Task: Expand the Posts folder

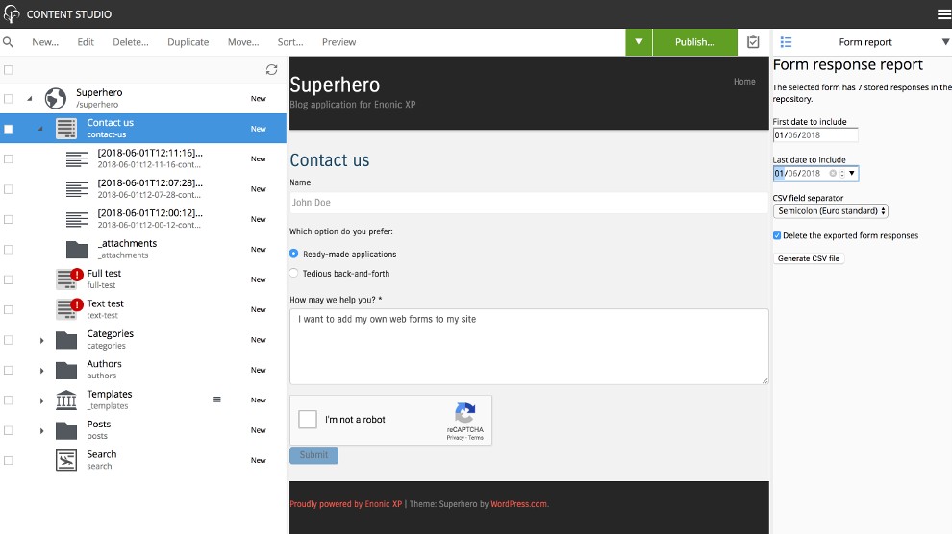Action: (x=41, y=431)
